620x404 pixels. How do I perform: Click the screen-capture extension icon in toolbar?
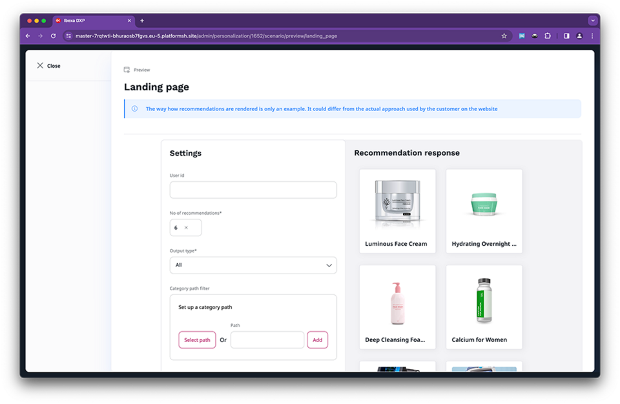pos(522,36)
